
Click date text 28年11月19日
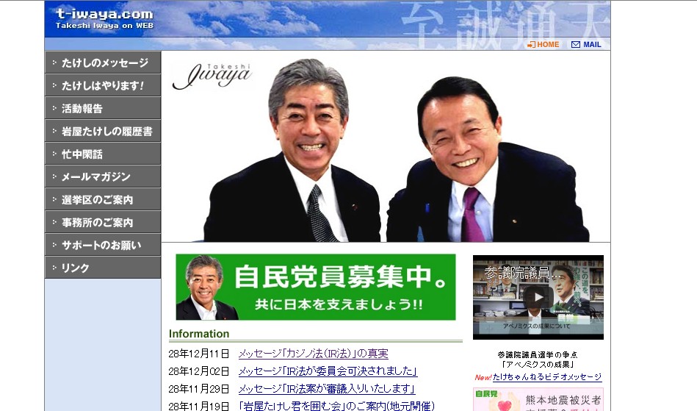pyautogui.click(x=199, y=406)
